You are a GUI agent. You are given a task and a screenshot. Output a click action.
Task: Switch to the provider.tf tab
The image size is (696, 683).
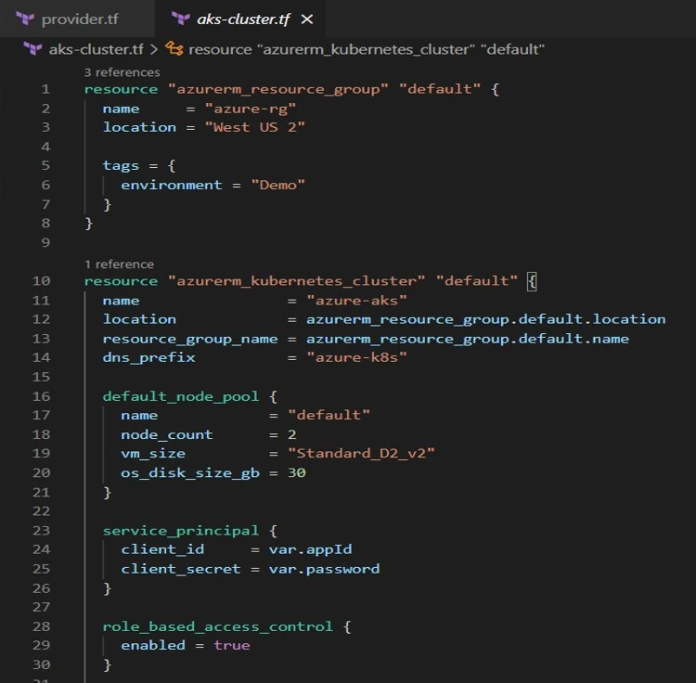point(80,19)
